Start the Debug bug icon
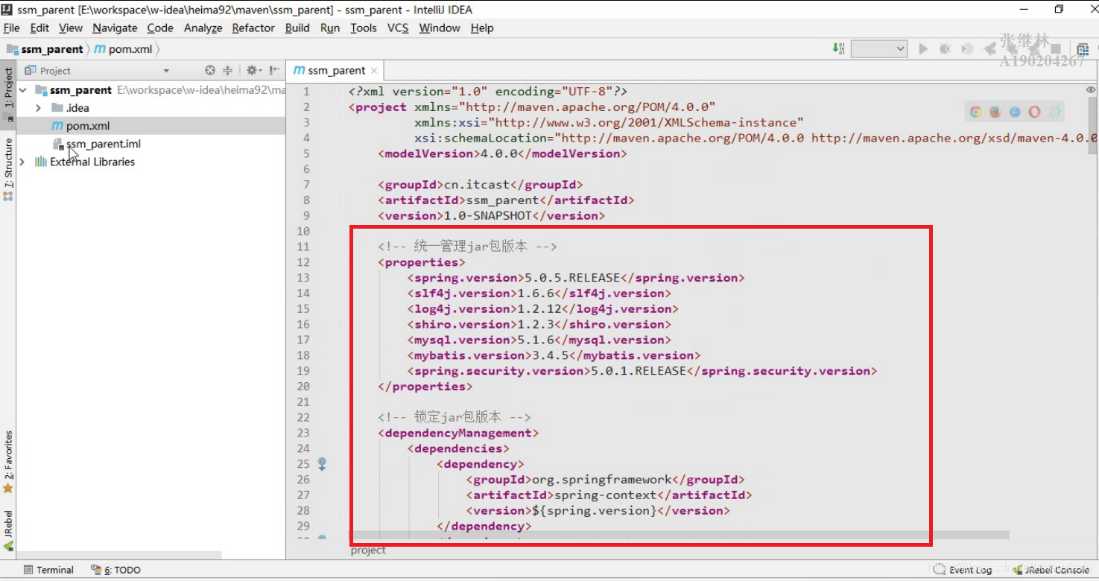 945,48
